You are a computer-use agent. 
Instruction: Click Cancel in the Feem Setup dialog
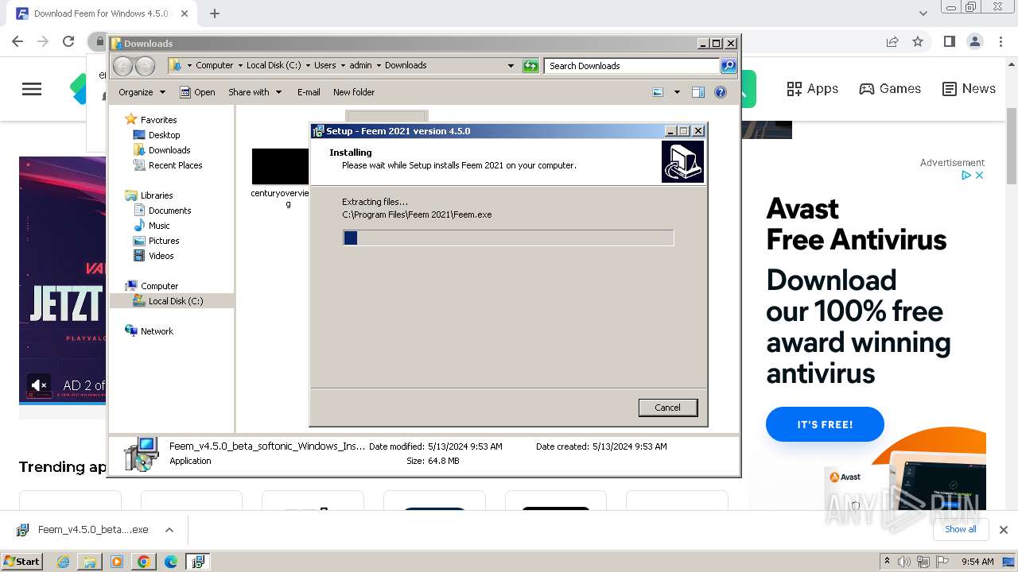click(x=667, y=408)
